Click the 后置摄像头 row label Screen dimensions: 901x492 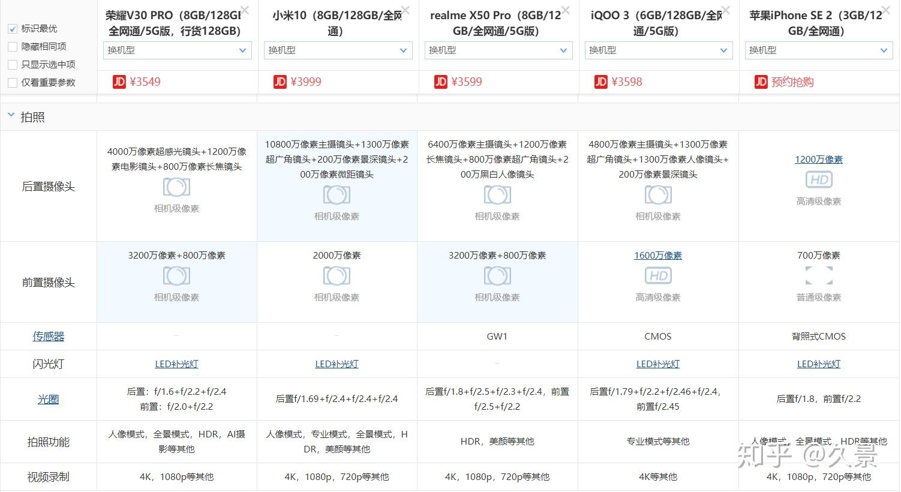pyautogui.click(x=49, y=187)
